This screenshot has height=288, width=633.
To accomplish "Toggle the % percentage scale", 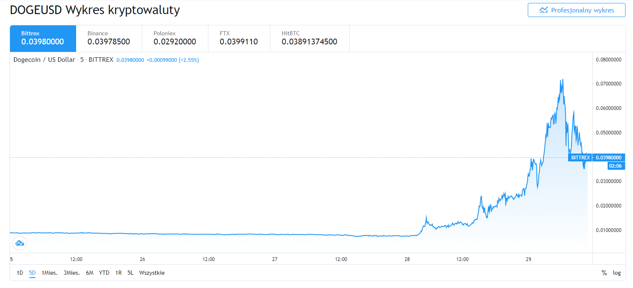I will [604, 273].
